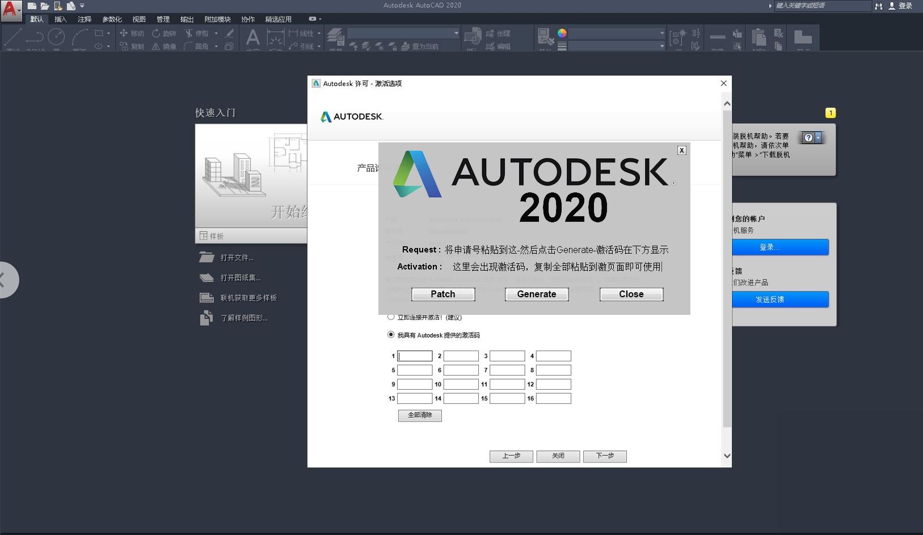The image size is (923, 535).
Task: Click the 全部清除 (Clear All) button
Action: click(x=420, y=415)
